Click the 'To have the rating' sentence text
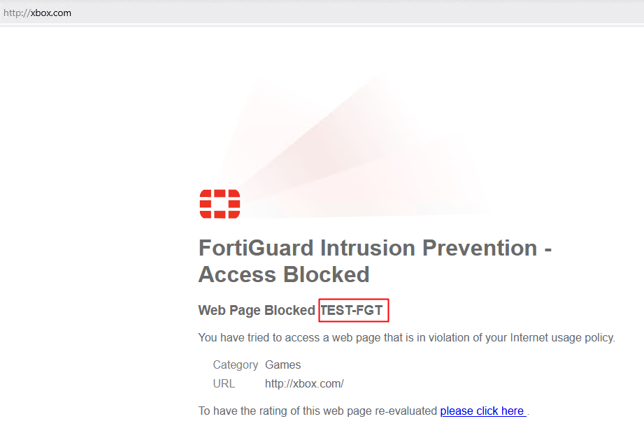The image size is (644, 435). point(318,411)
